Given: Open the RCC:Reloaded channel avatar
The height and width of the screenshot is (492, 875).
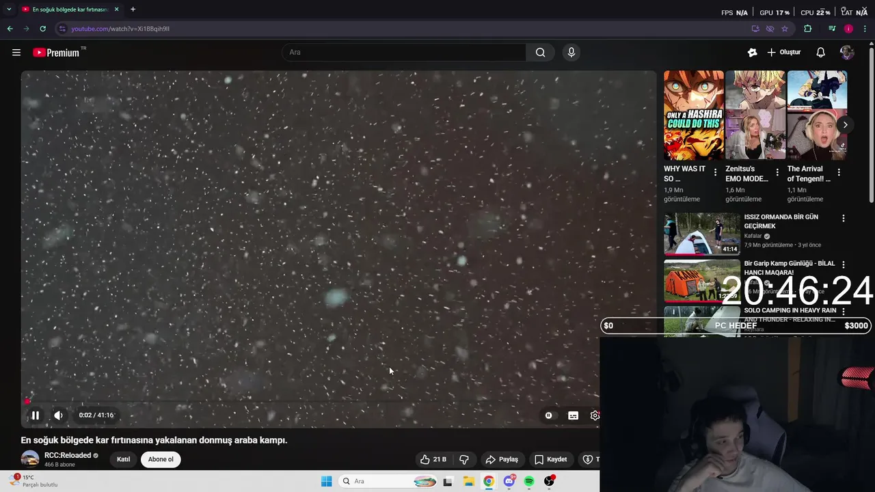Looking at the screenshot, I should [x=29, y=459].
